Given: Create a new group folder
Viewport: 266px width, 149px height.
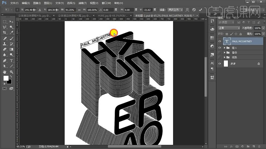Looking at the screenshot, I should [x=248, y=147].
